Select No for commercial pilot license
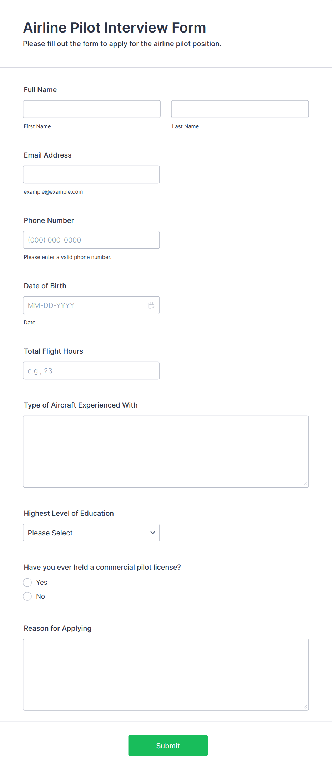332x774 pixels. 27,596
